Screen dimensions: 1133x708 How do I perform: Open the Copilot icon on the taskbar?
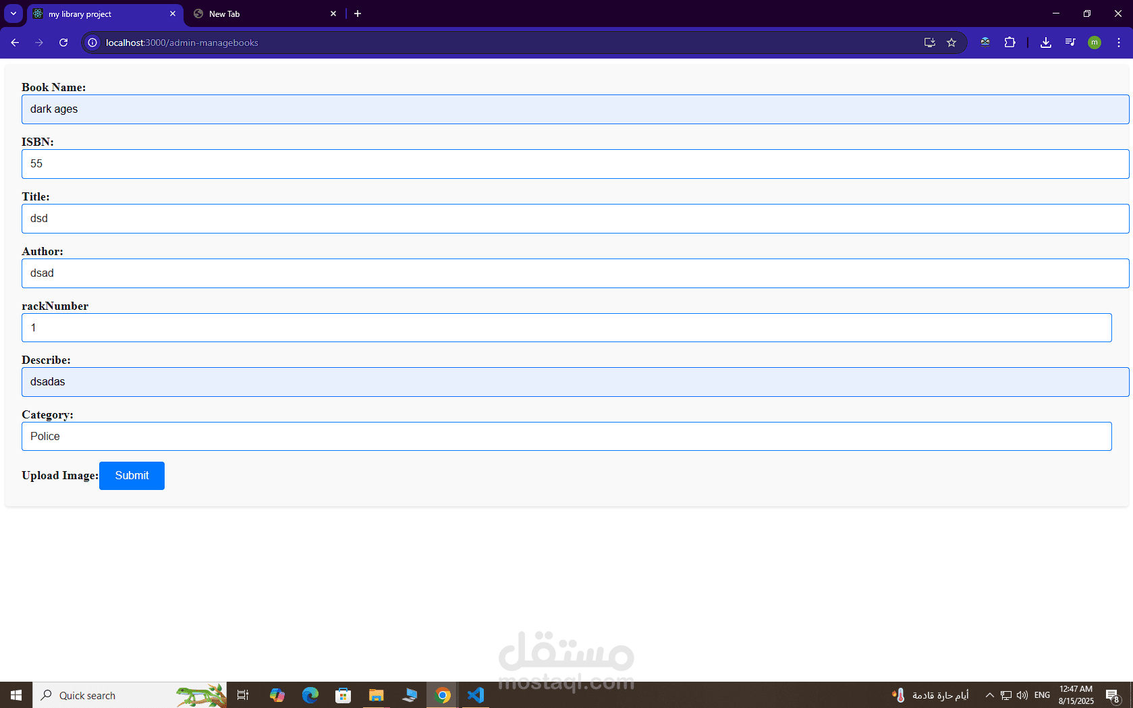(277, 695)
